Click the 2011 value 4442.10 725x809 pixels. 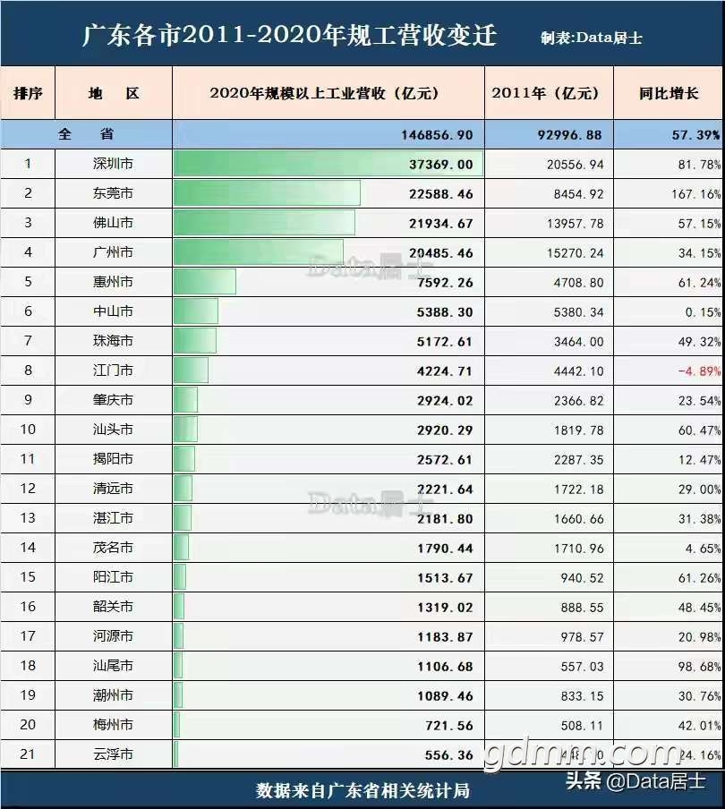(578, 371)
